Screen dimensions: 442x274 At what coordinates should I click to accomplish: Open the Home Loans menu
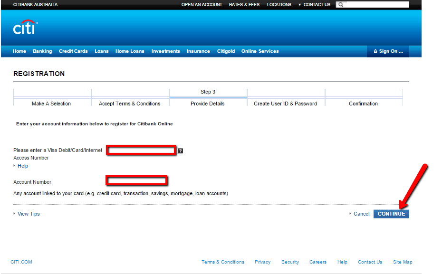[130, 51]
